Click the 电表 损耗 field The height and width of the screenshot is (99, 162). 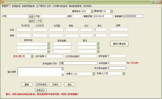click(x=72, y=35)
